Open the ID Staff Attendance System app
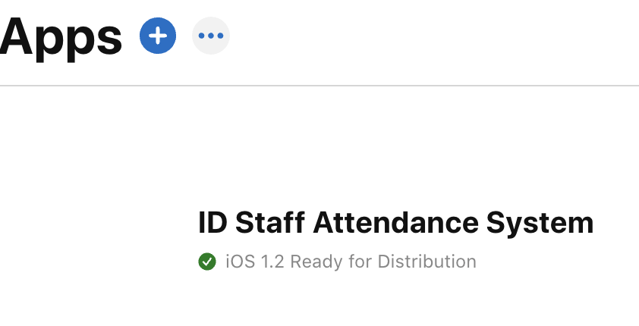Viewport: 639px width, 326px height. [395, 223]
